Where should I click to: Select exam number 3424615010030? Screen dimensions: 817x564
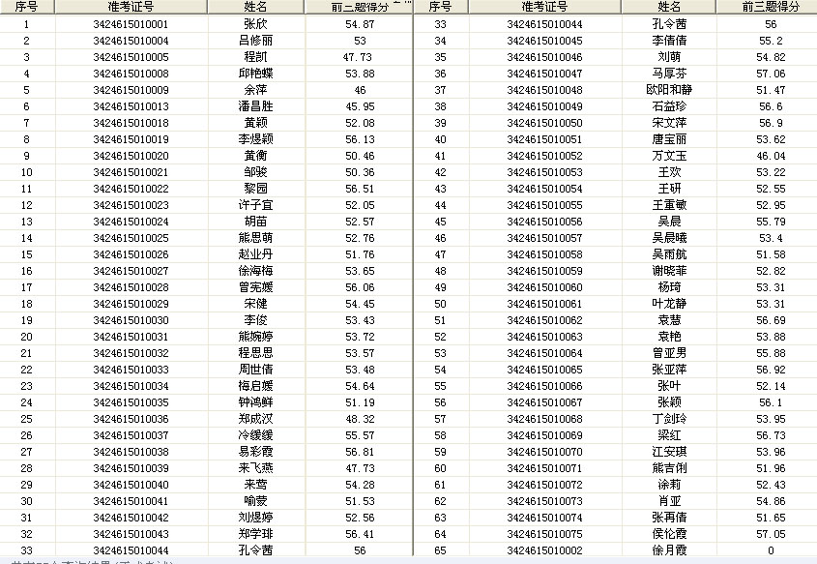[x=131, y=320]
